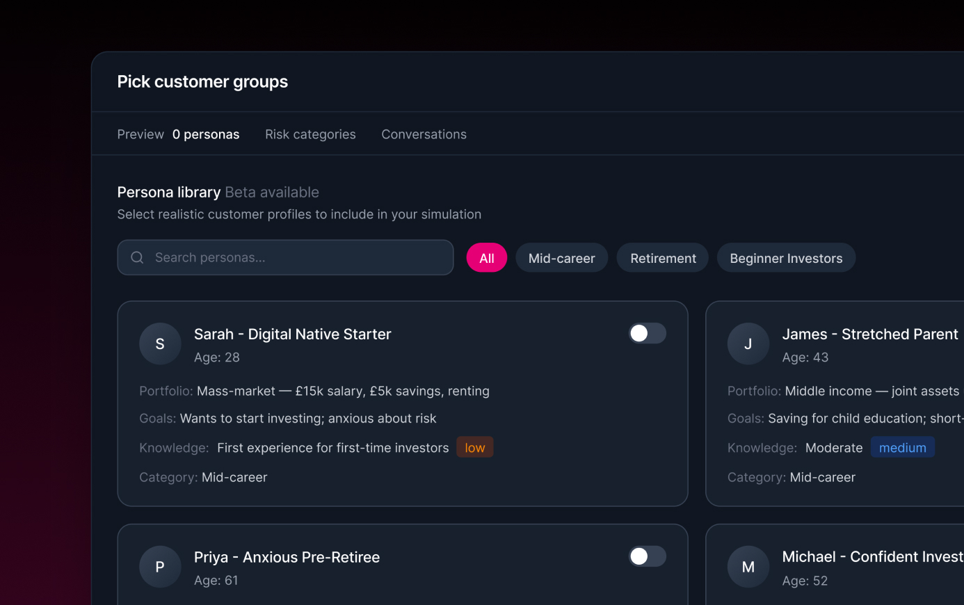
Task: Click Sarah's Category: Mid-career line
Action: coord(203,477)
